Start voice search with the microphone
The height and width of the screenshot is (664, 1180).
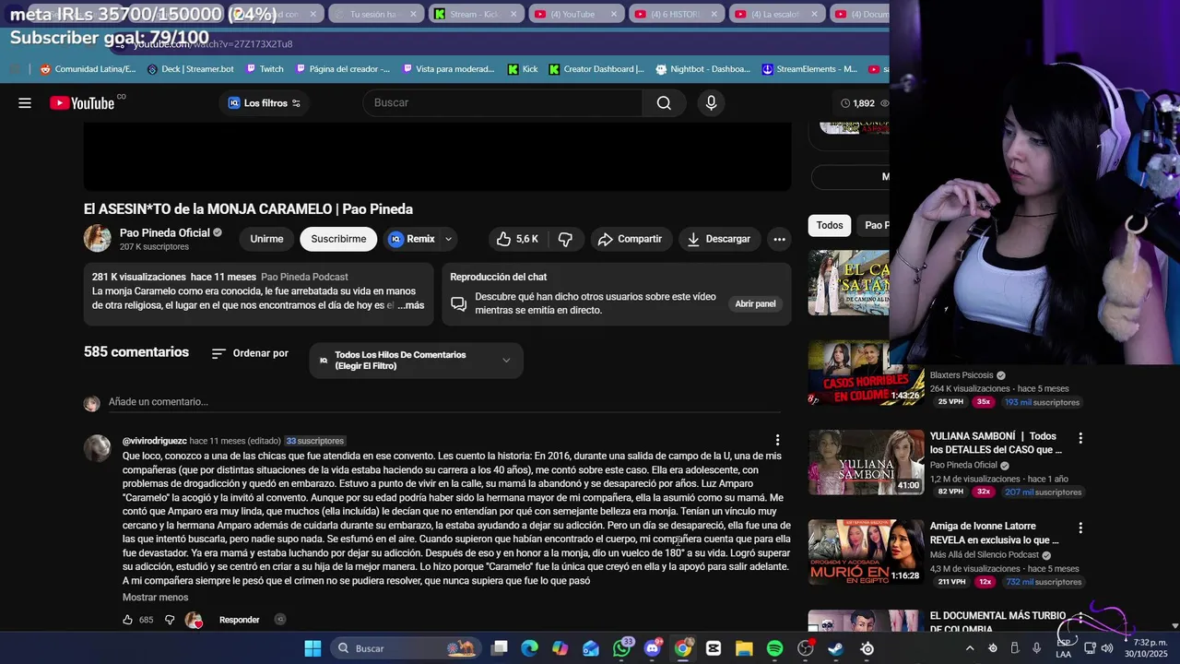tap(711, 102)
